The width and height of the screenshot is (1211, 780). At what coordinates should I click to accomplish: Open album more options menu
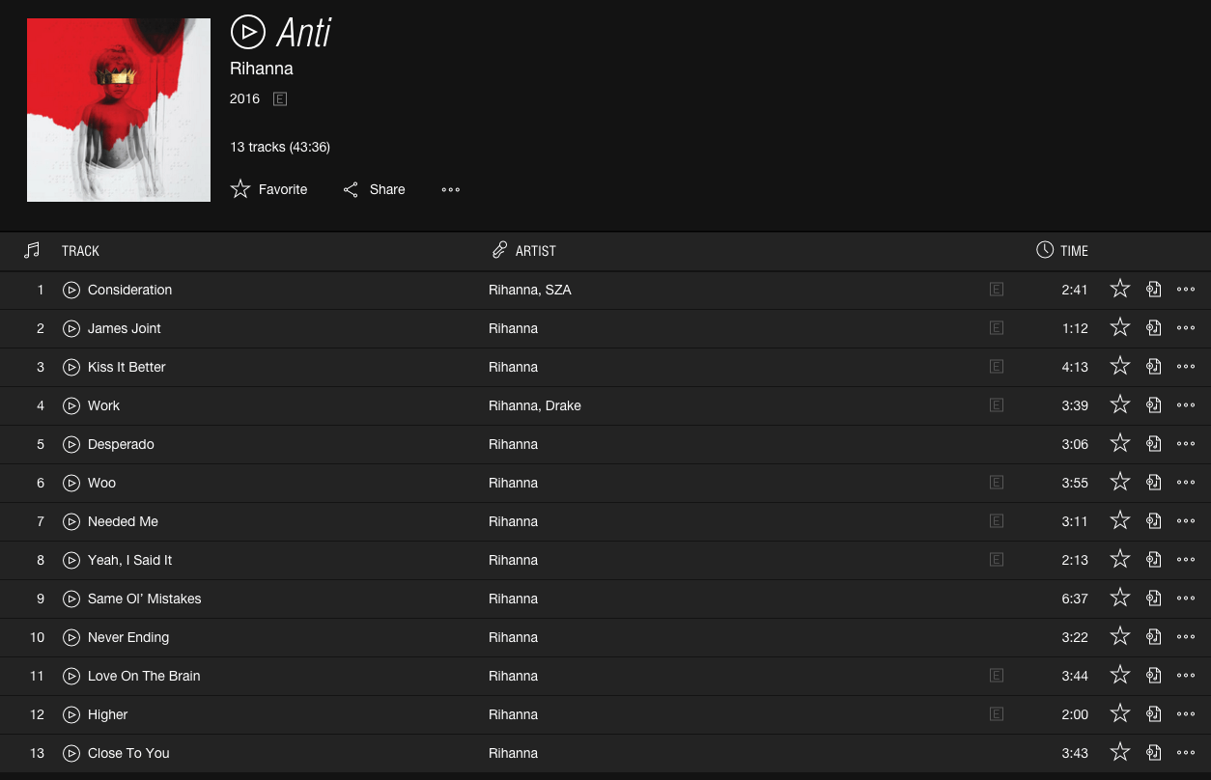point(451,189)
